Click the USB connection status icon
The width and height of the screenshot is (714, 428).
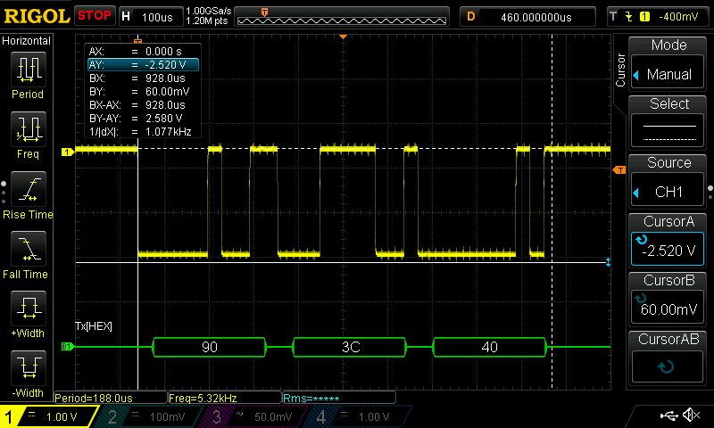point(668,415)
